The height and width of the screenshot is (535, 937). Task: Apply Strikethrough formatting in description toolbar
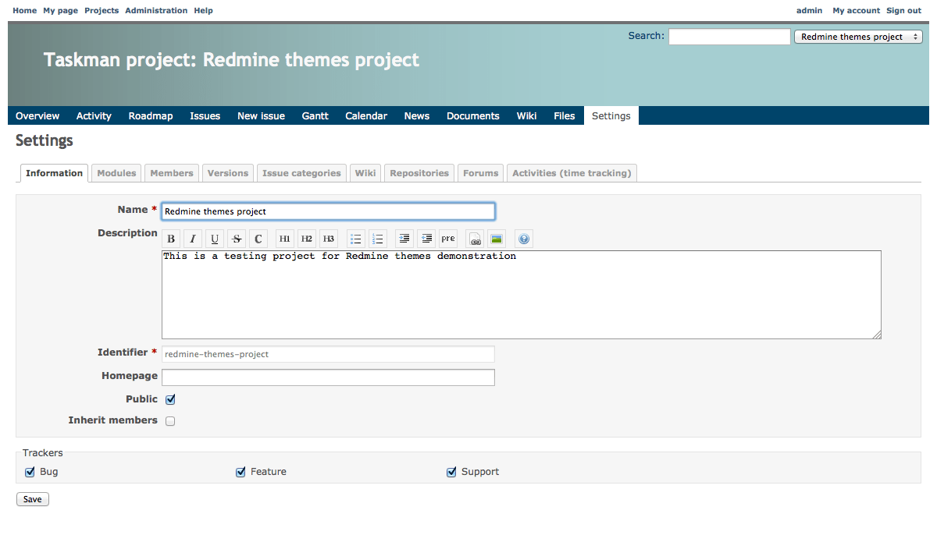(x=237, y=239)
